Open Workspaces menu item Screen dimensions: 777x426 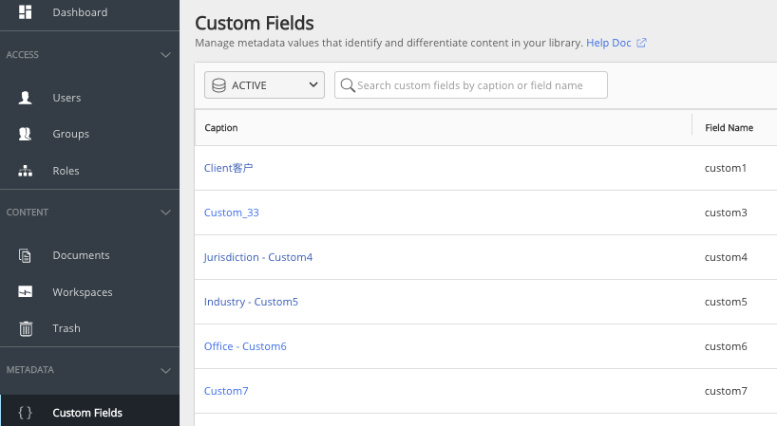[83, 292]
